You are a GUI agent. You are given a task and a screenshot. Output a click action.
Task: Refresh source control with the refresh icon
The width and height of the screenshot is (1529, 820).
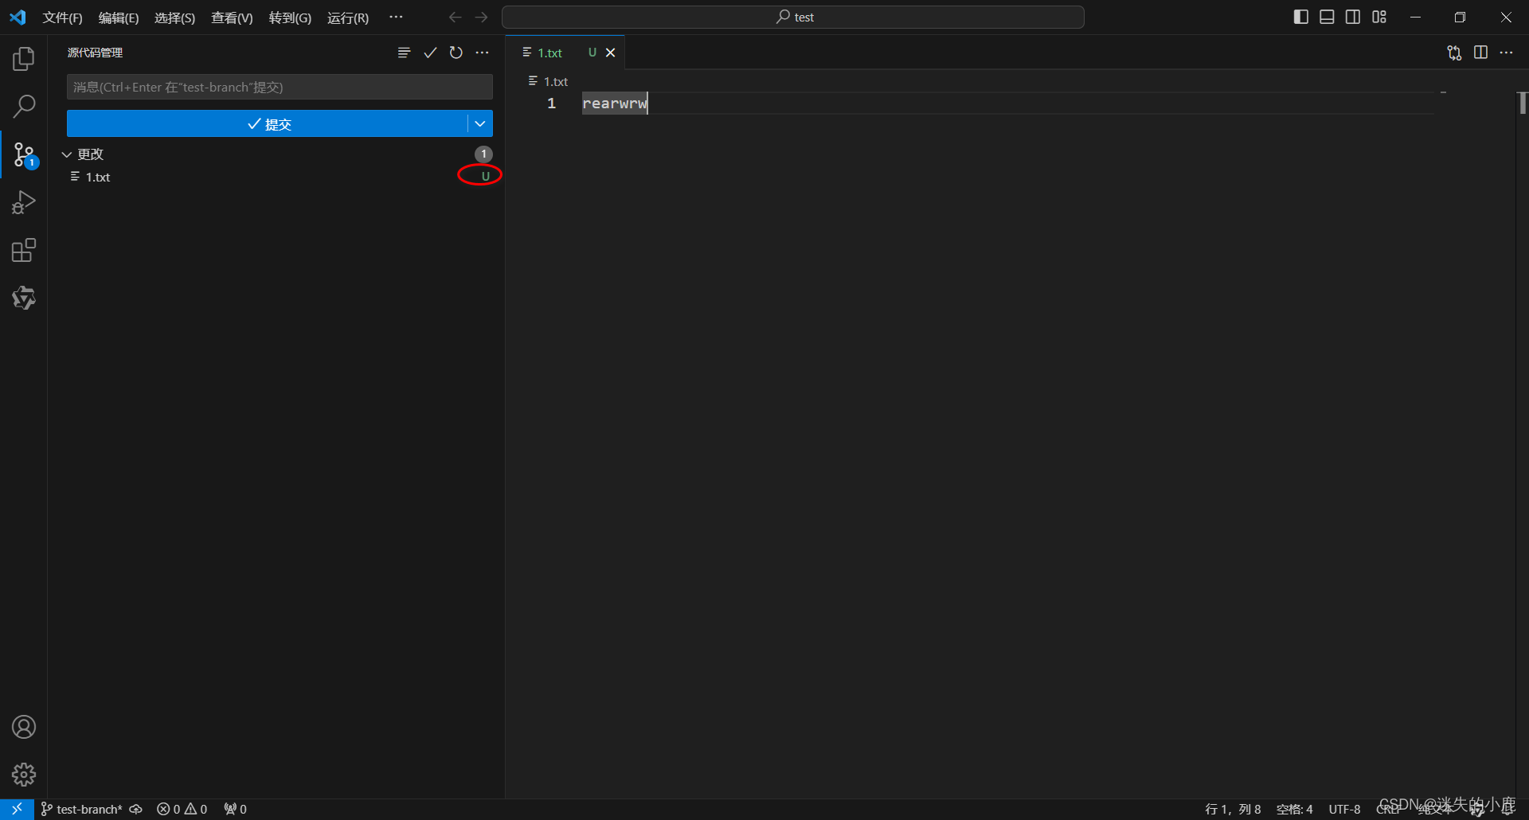tap(456, 53)
